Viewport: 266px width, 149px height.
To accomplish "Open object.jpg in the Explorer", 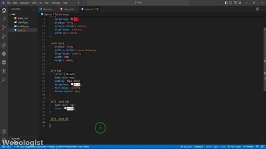I will 22,22.
